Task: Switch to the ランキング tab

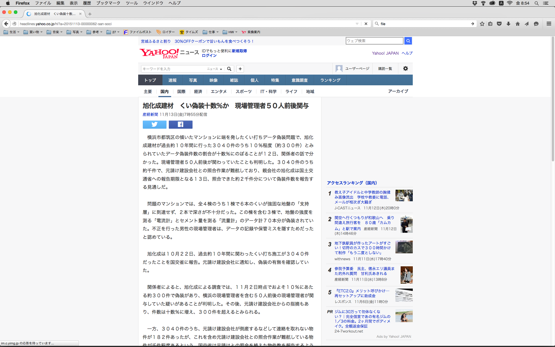Action: (x=330, y=80)
